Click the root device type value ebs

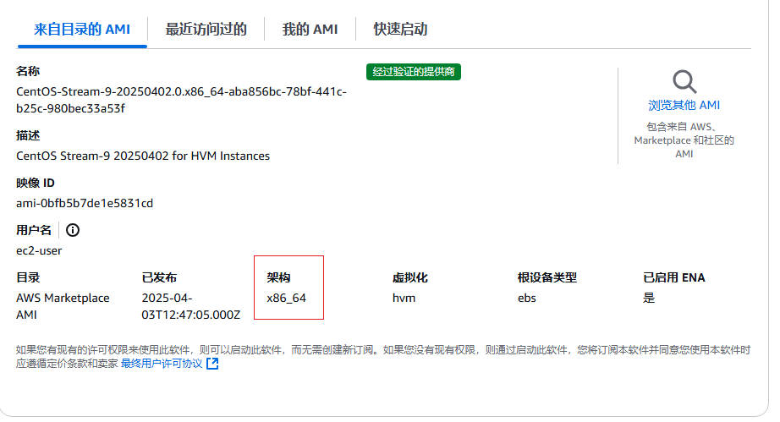527,299
